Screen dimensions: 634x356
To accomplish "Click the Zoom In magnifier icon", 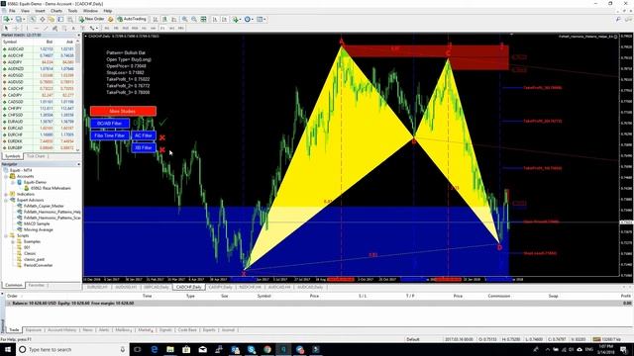I will pos(185,19).
